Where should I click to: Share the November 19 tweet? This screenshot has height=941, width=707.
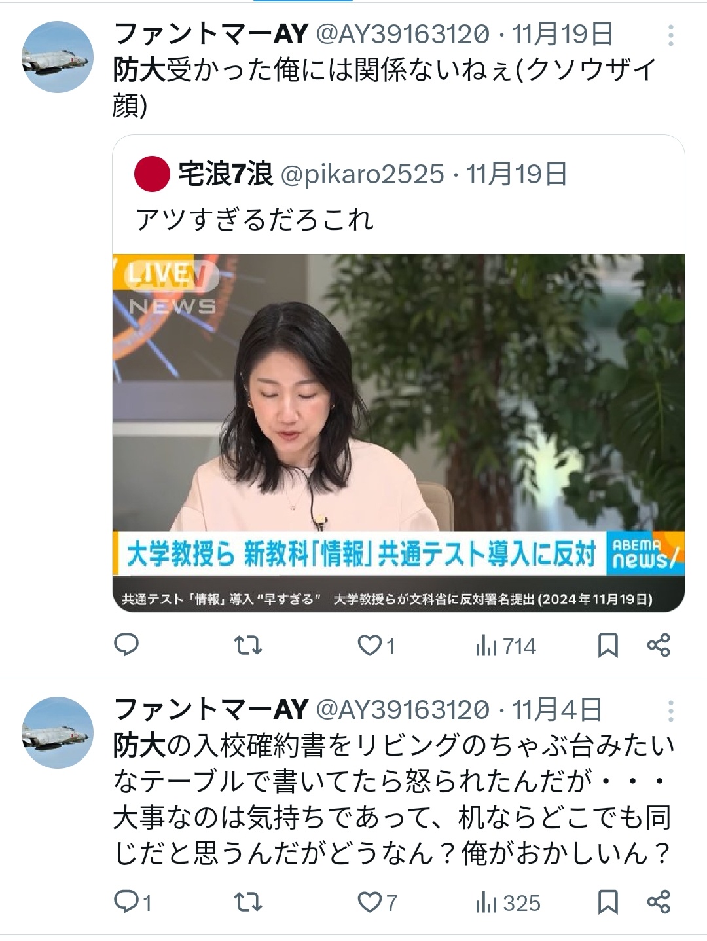click(659, 645)
